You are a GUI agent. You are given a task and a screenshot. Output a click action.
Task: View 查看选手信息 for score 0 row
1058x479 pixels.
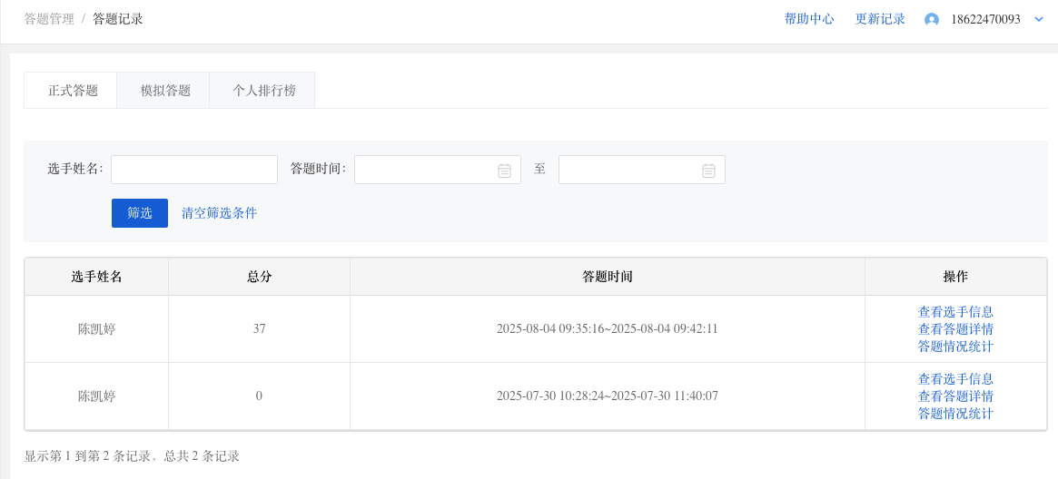click(955, 379)
